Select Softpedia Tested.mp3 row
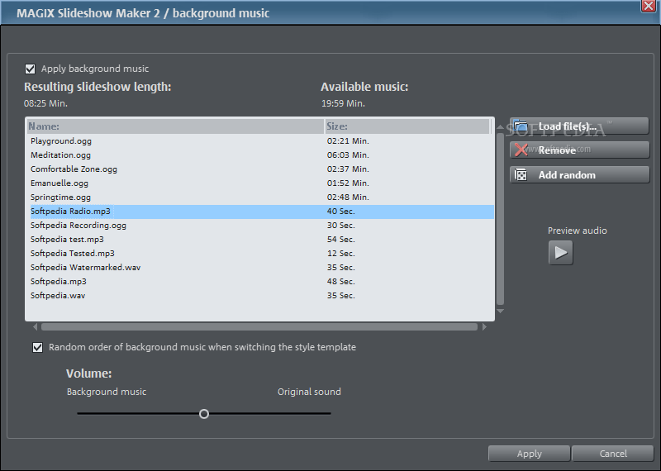Viewport: 661px width, 471px height. pos(261,254)
